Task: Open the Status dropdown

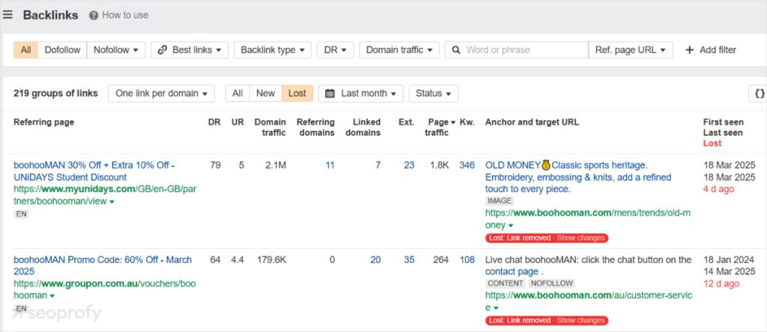Action: (x=434, y=94)
